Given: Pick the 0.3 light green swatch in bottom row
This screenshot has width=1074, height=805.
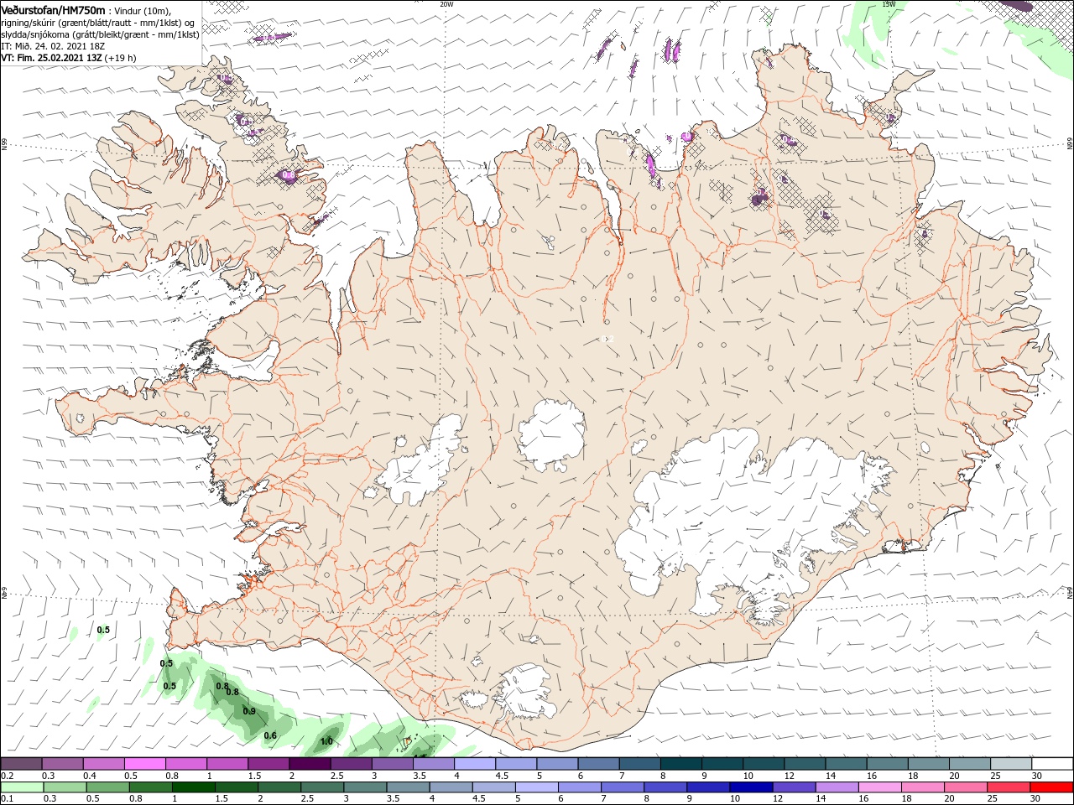Looking at the screenshot, I should point(64,787).
